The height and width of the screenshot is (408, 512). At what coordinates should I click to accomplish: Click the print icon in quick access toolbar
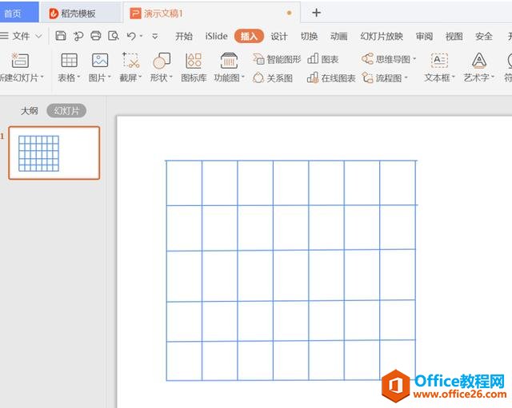(x=96, y=36)
